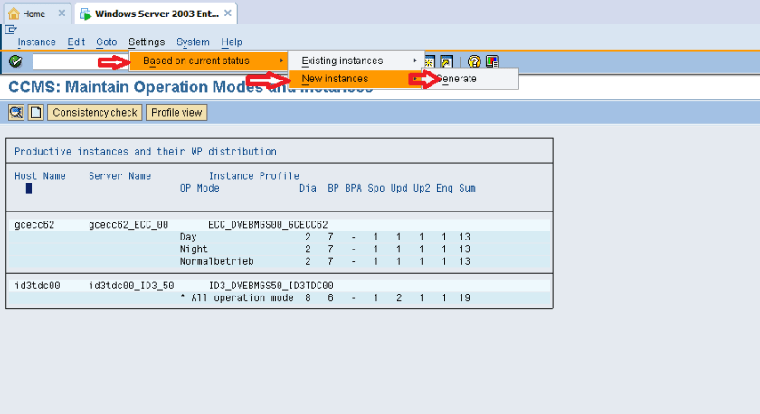Click the Create new page icon

[x=35, y=113]
